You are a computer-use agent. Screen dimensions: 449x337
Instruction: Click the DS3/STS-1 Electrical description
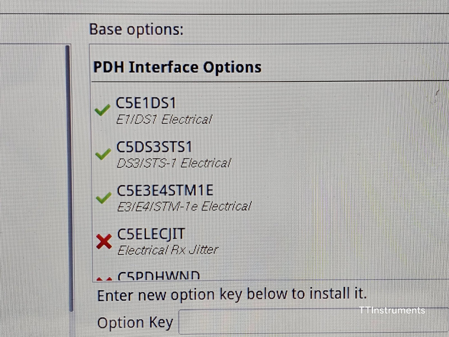(x=174, y=163)
